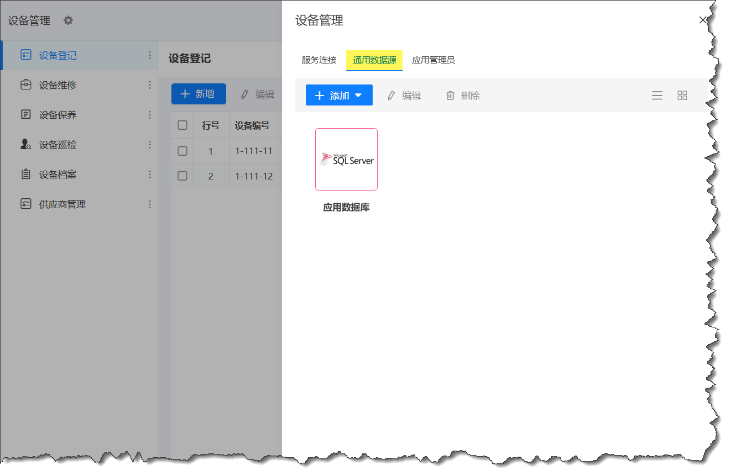Click the 供应商管理 list icon

[x=26, y=204]
